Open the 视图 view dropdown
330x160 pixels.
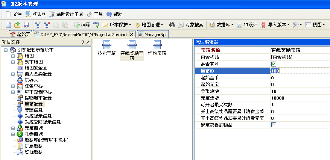315,25
